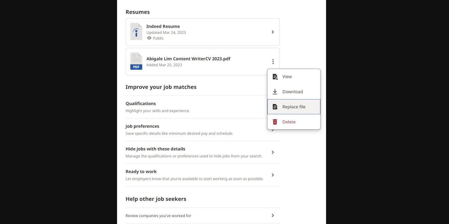Click the View document icon
This screenshot has width=449, height=224.
point(275,77)
